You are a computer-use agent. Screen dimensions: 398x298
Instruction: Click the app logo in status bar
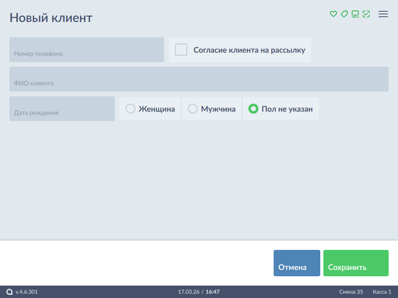pyautogui.click(x=10, y=292)
